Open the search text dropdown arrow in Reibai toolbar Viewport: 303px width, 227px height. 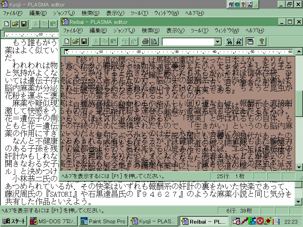(x=217, y=42)
